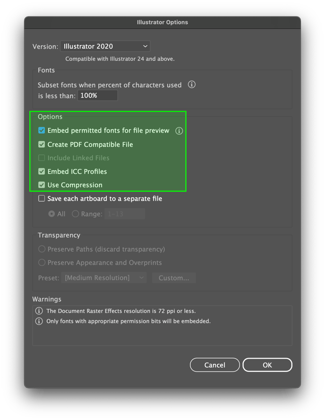Select the All artboards radio button
Image resolution: width=325 pixels, height=420 pixels.
tap(51, 214)
